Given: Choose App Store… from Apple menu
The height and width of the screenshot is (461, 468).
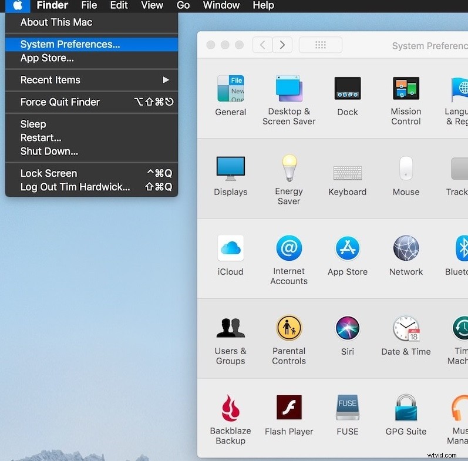Looking at the screenshot, I should point(92,58).
